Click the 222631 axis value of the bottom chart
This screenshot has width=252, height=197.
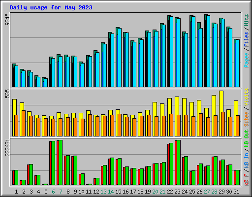tap(7, 147)
